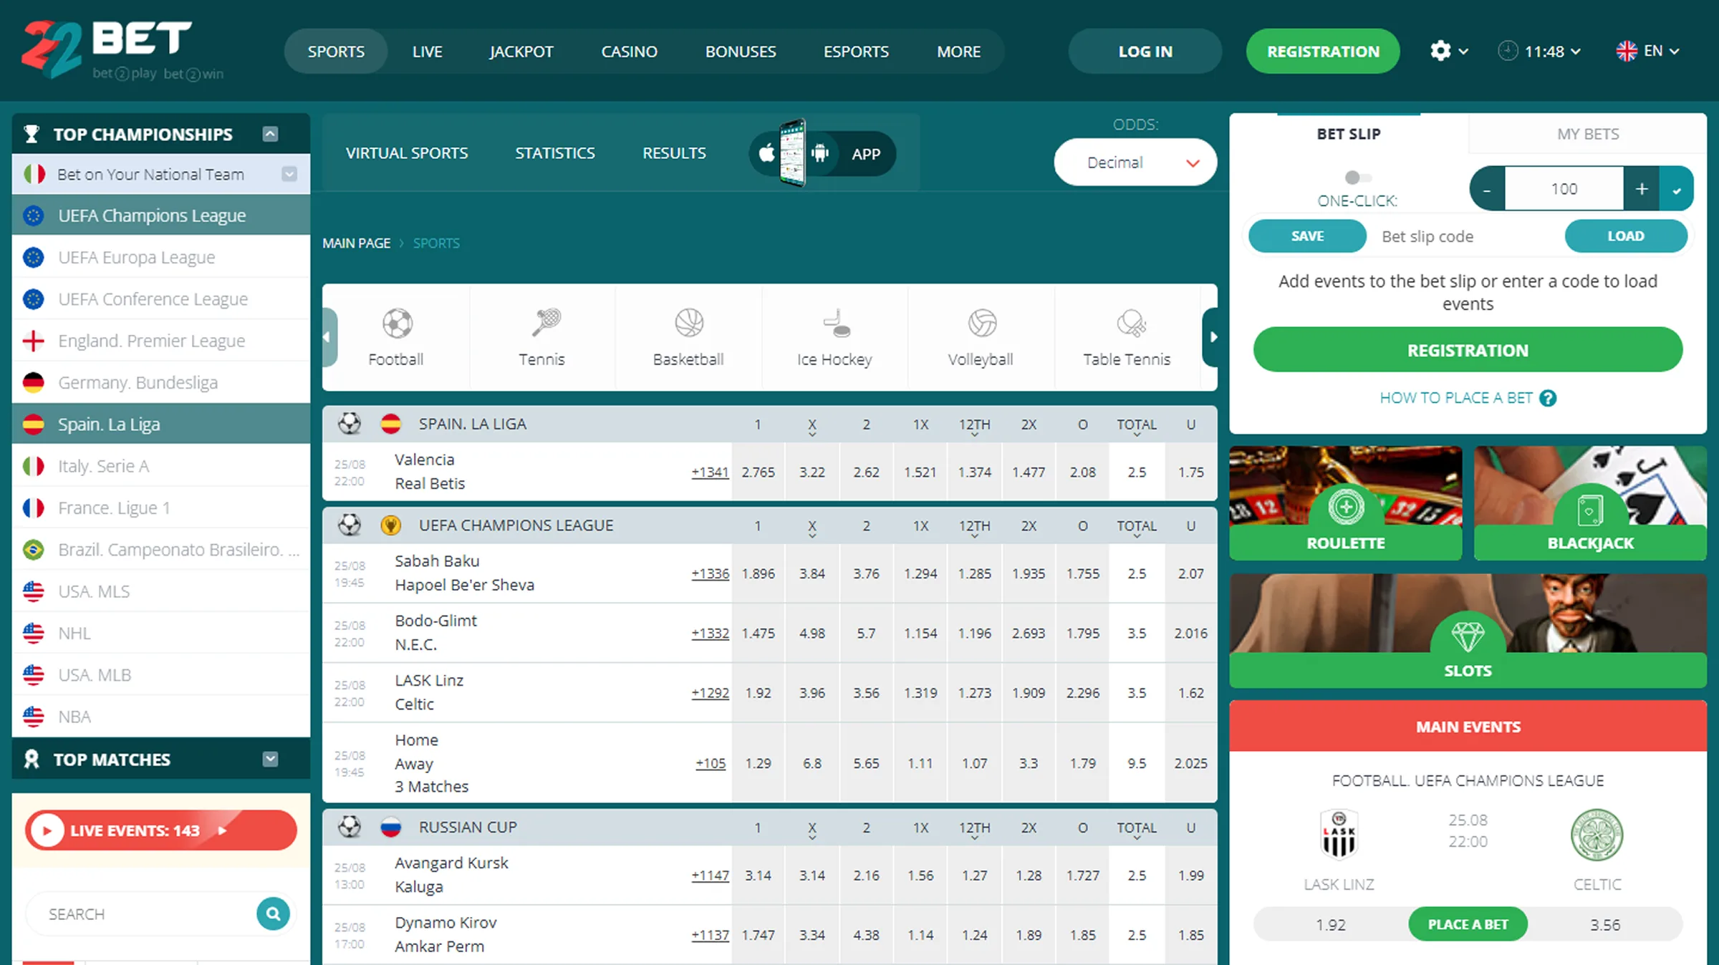Expand Bet on Your National Team
This screenshot has width=1719, height=965.
click(x=289, y=174)
